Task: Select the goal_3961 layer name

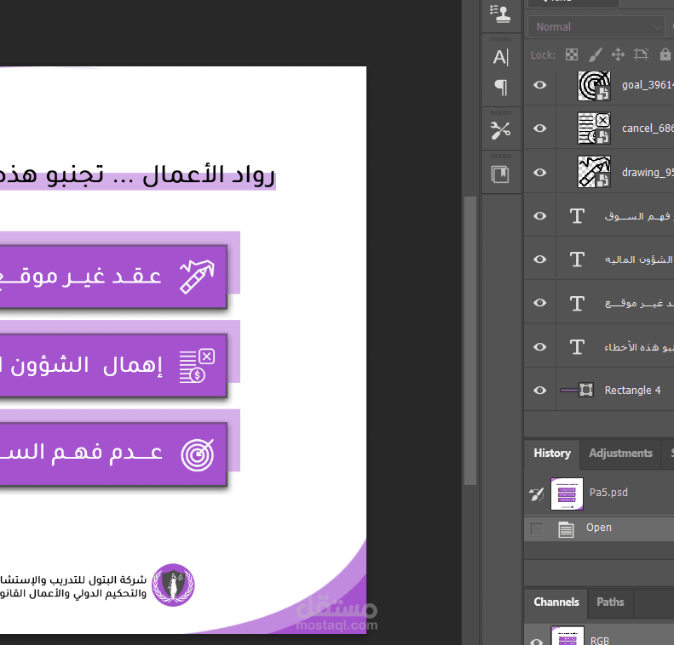Action: click(x=648, y=85)
